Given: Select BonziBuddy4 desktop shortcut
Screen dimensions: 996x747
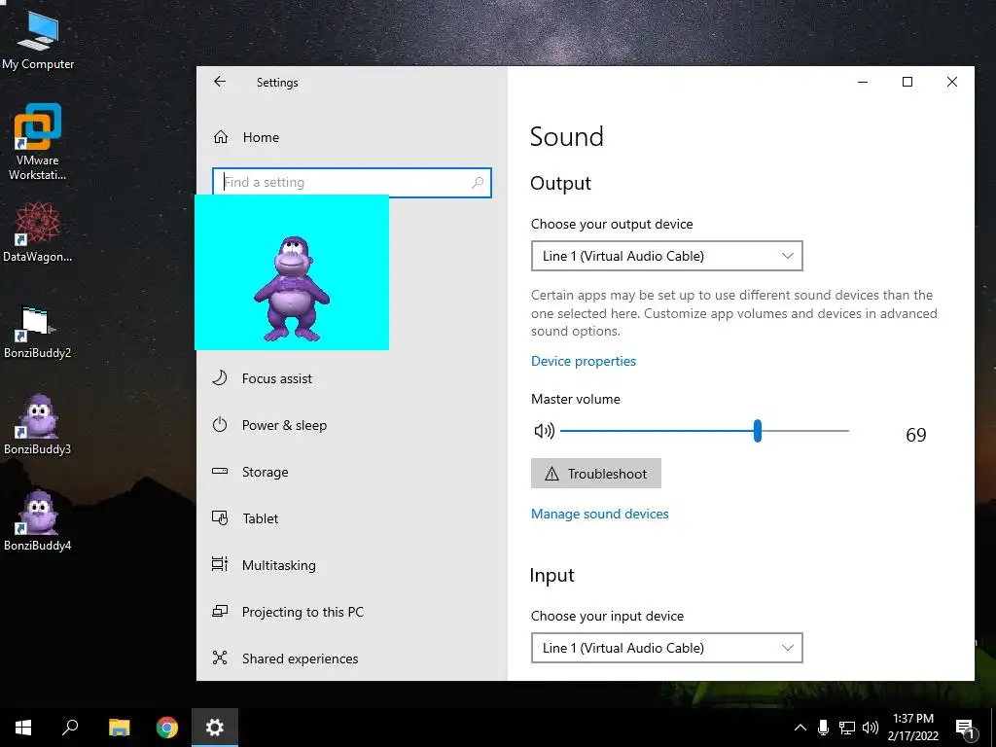Looking at the screenshot, I should pyautogui.click(x=38, y=521).
